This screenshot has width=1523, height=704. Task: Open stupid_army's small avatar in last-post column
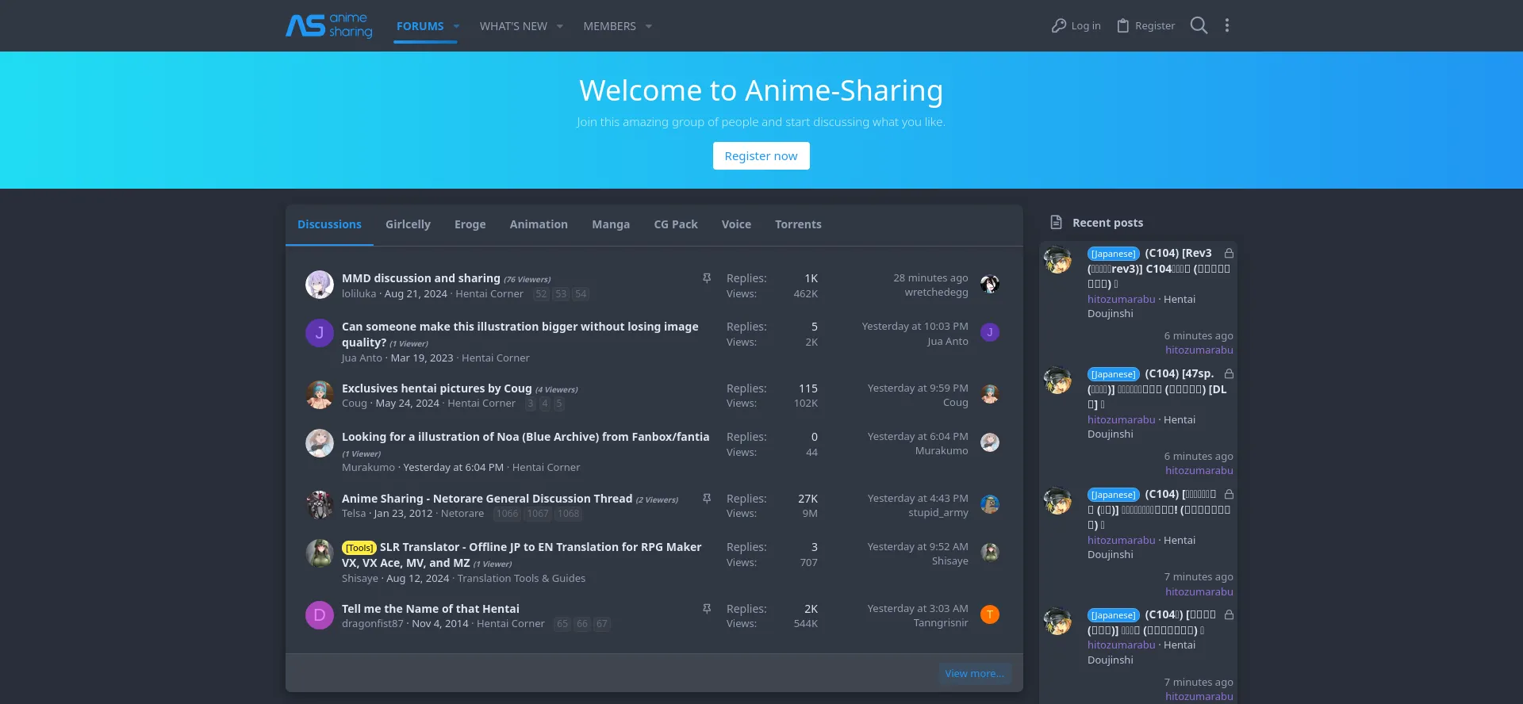(990, 505)
